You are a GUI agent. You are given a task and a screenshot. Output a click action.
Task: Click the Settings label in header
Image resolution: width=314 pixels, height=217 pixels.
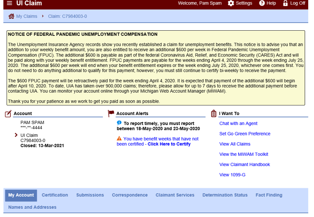244,3
